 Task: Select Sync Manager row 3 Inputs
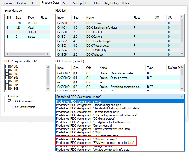coord(28,37)
